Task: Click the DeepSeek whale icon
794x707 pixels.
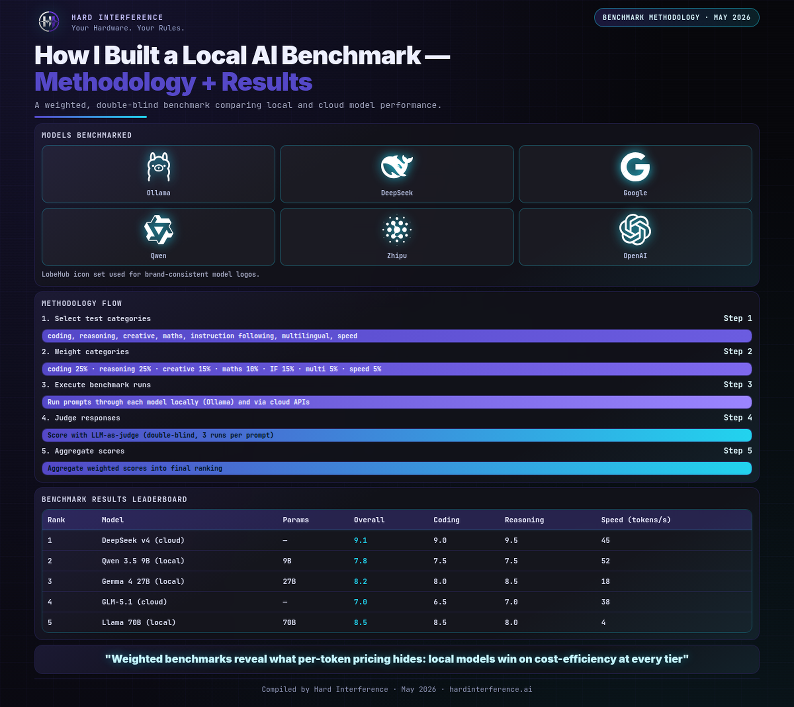Action: click(x=397, y=167)
